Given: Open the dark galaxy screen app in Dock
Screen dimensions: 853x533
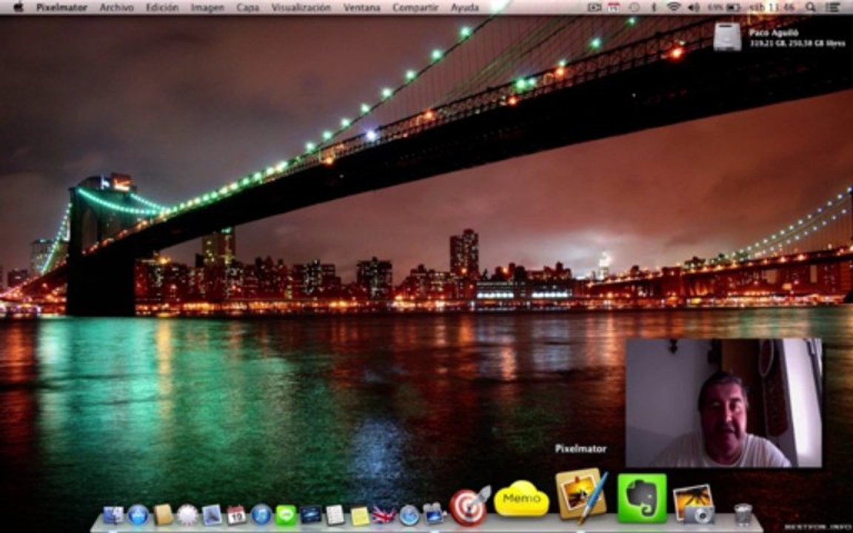Looking at the screenshot, I should pos(311,514).
